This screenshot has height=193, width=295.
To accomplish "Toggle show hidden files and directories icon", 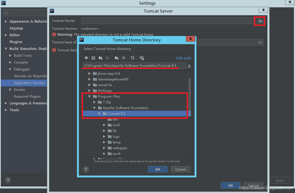I will (x=142, y=58).
